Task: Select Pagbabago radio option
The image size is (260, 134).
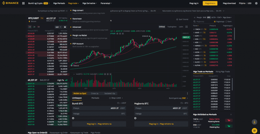Action: 219,22
